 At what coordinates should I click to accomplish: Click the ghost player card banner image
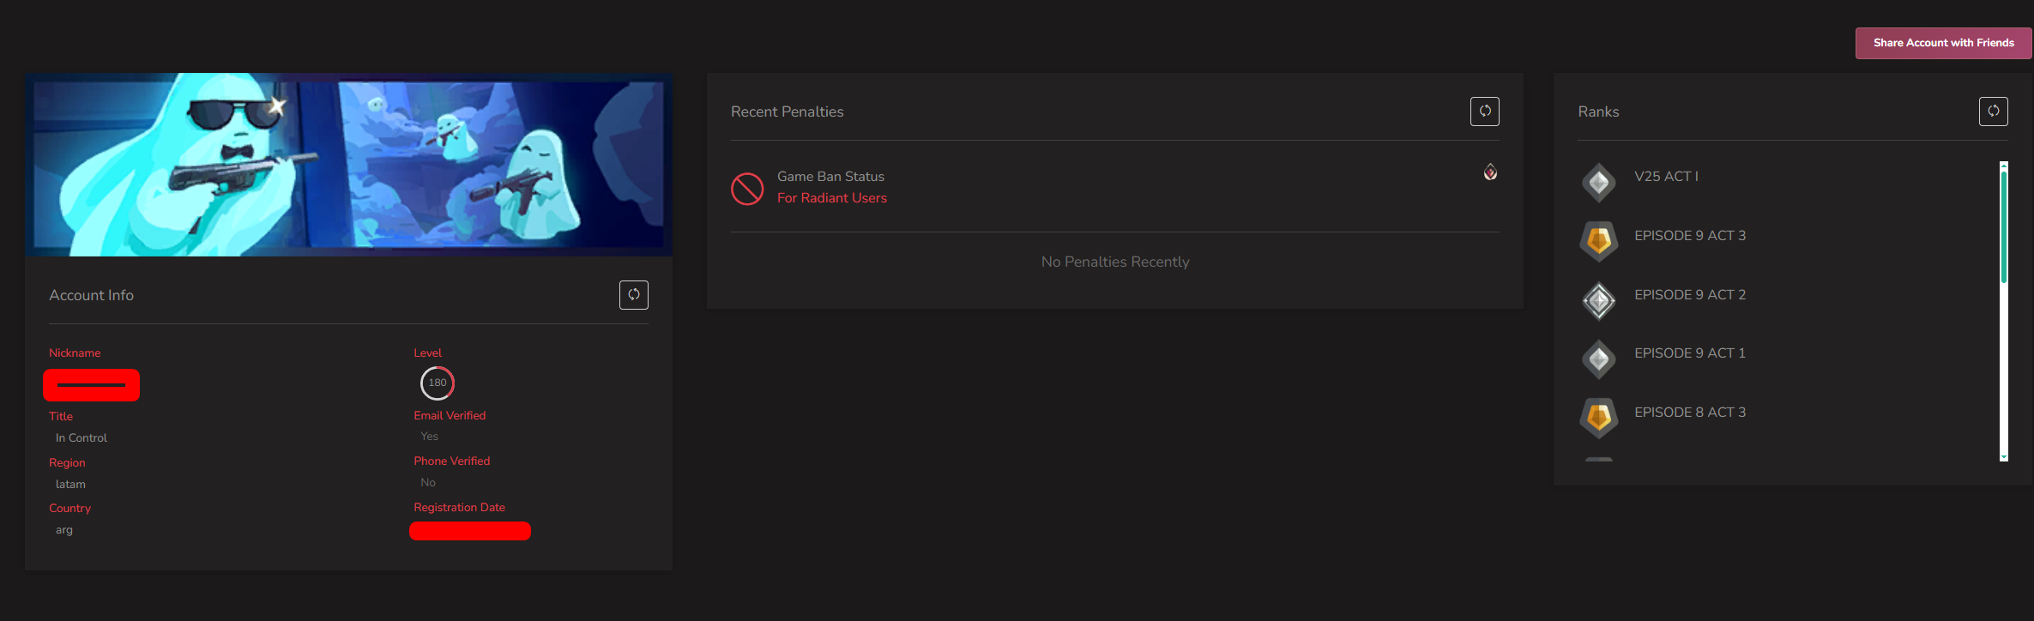[x=348, y=165]
